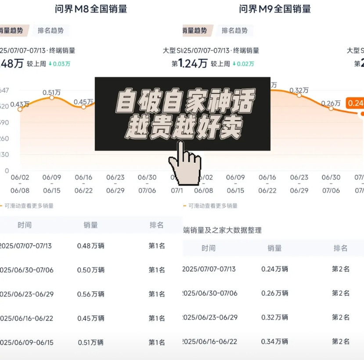Click the 0.32万 data point on M9 chart

[x=299, y=95]
